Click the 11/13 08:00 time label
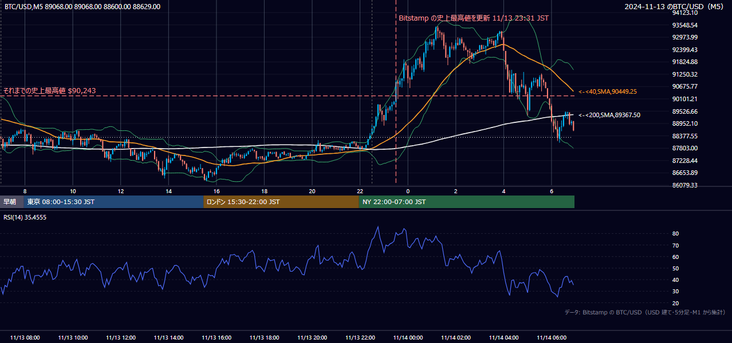 point(25,338)
